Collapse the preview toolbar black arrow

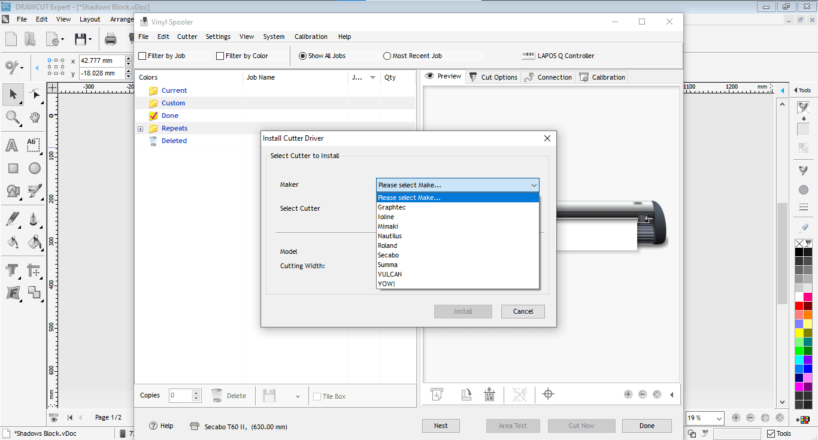tap(671, 395)
